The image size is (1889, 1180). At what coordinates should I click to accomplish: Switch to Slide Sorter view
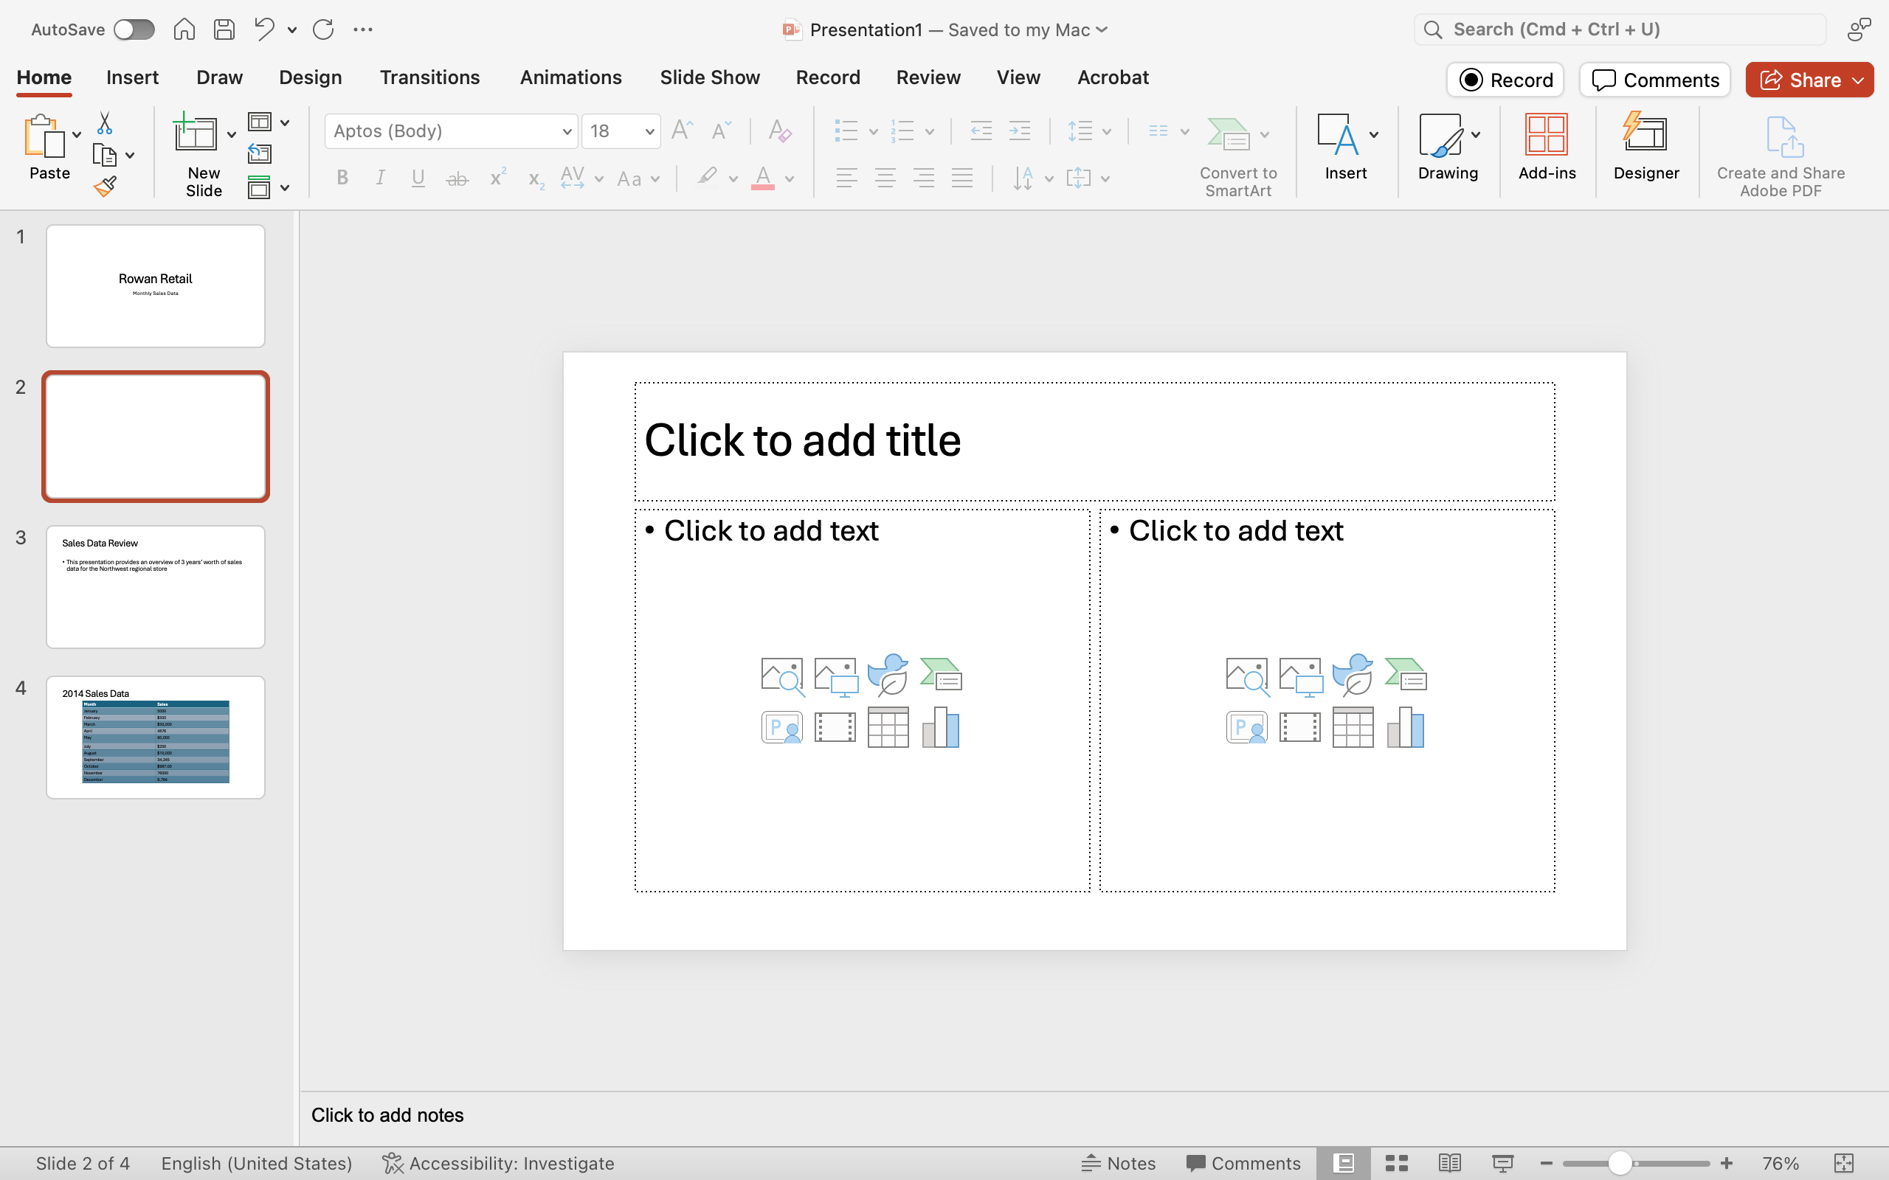coord(1396,1163)
